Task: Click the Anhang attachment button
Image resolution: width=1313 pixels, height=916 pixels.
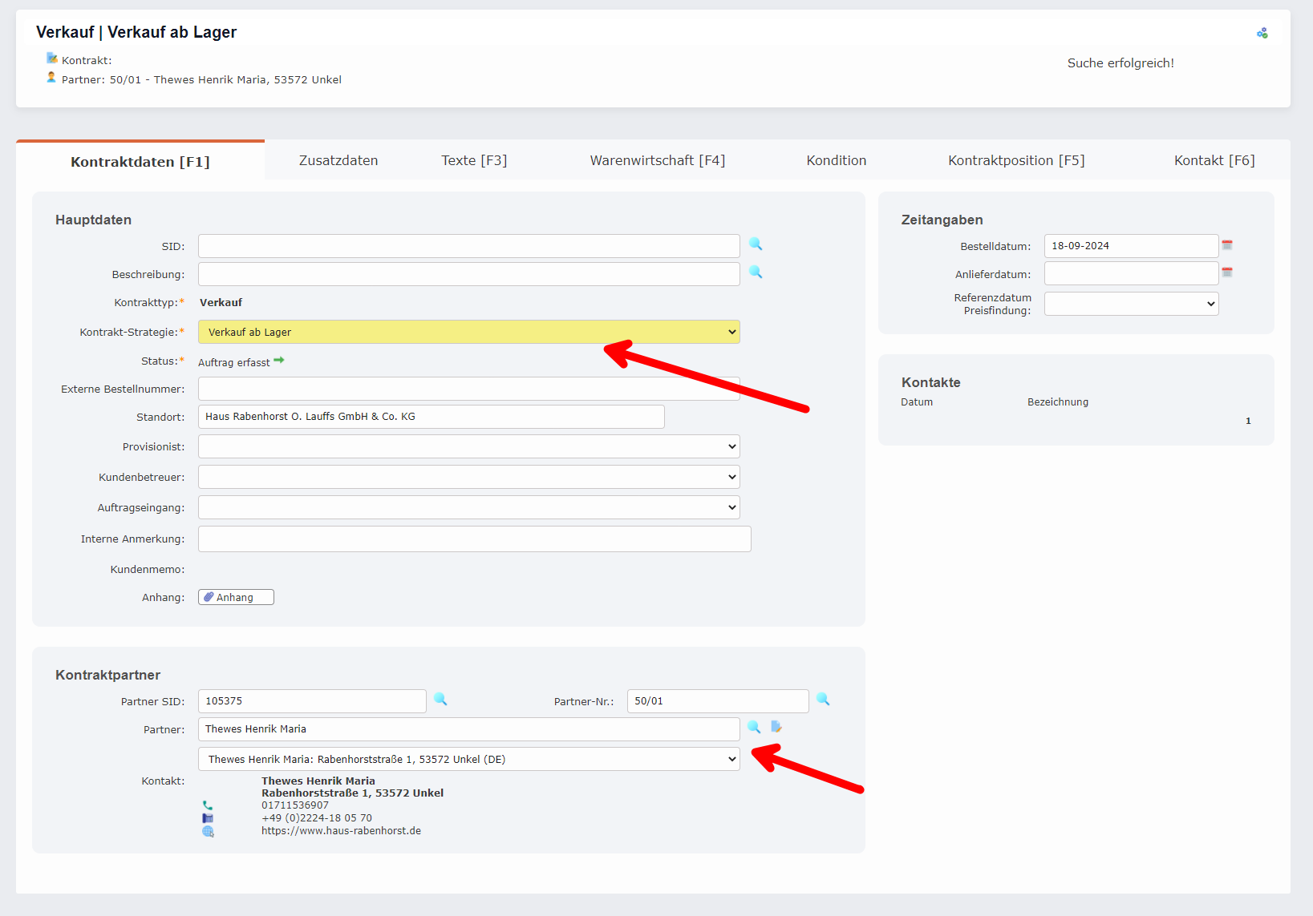Action: [x=236, y=597]
